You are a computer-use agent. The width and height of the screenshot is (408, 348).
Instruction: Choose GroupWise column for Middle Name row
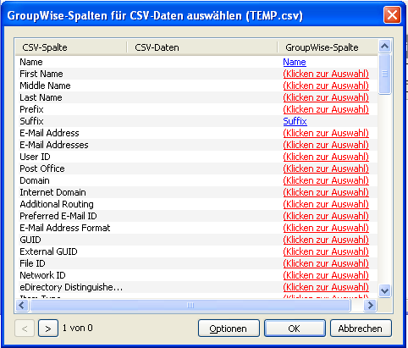point(326,86)
